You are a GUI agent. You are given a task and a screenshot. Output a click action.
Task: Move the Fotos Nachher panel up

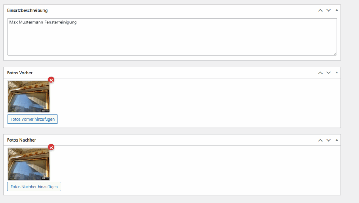[320, 140]
